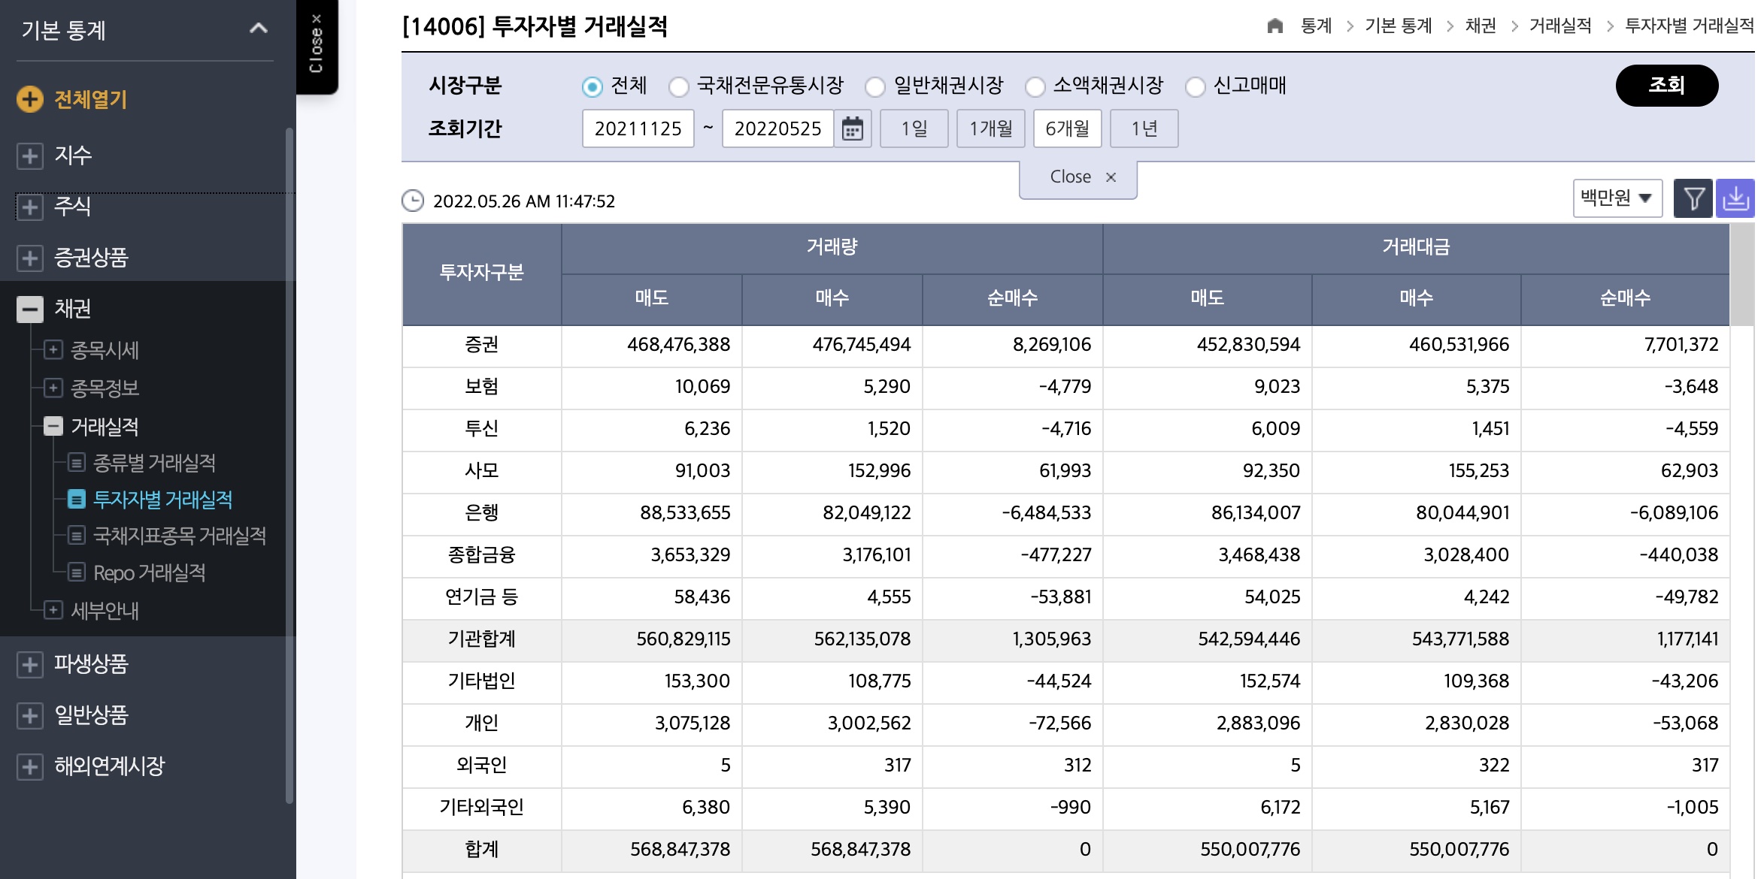This screenshot has height=879, width=1764.
Task: Select the 국채전문유통시장 radio button
Action: tap(679, 87)
